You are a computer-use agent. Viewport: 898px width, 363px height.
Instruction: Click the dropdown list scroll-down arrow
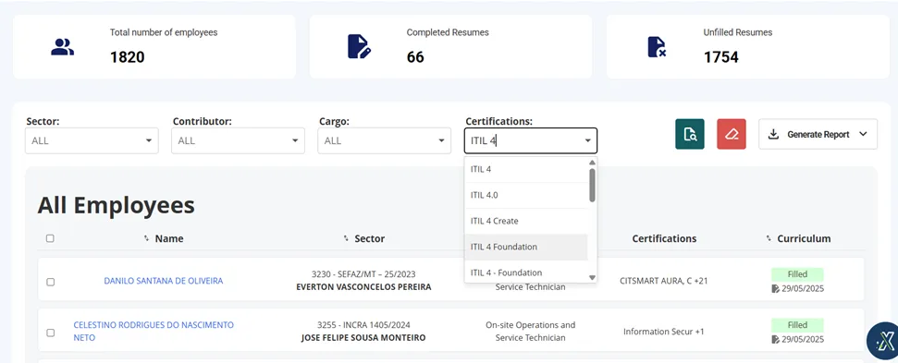[592, 277]
